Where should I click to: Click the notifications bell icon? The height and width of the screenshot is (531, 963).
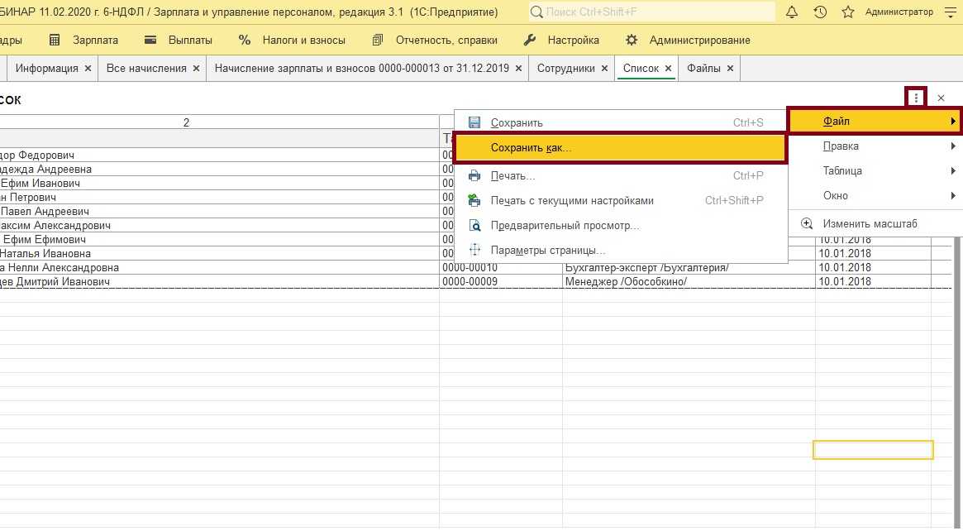tap(792, 12)
